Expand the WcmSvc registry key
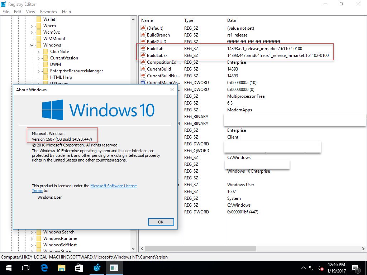 click(x=32, y=32)
